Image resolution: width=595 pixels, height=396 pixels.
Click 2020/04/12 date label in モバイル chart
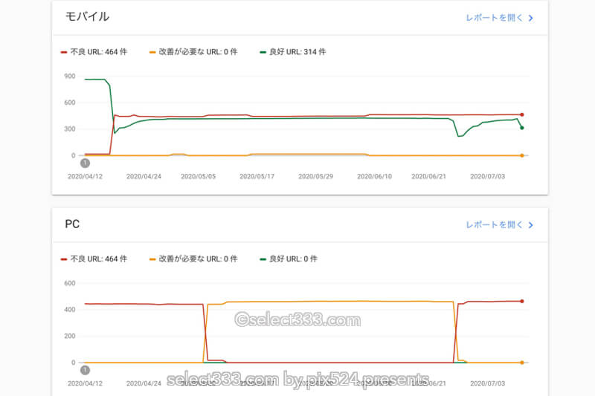85,176
